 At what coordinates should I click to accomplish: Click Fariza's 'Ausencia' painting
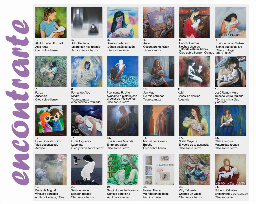tap(51, 71)
